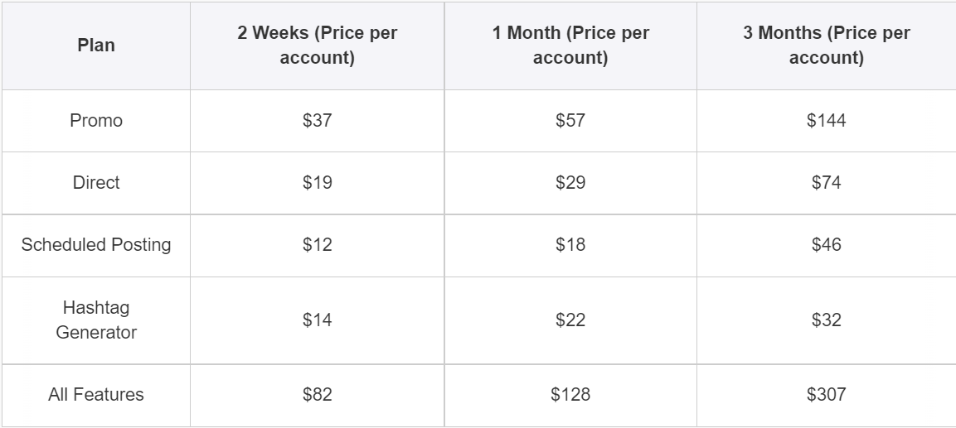The width and height of the screenshot is (956, 428).
Task: Select the Direct plan row label
Action: coord(96,183)
